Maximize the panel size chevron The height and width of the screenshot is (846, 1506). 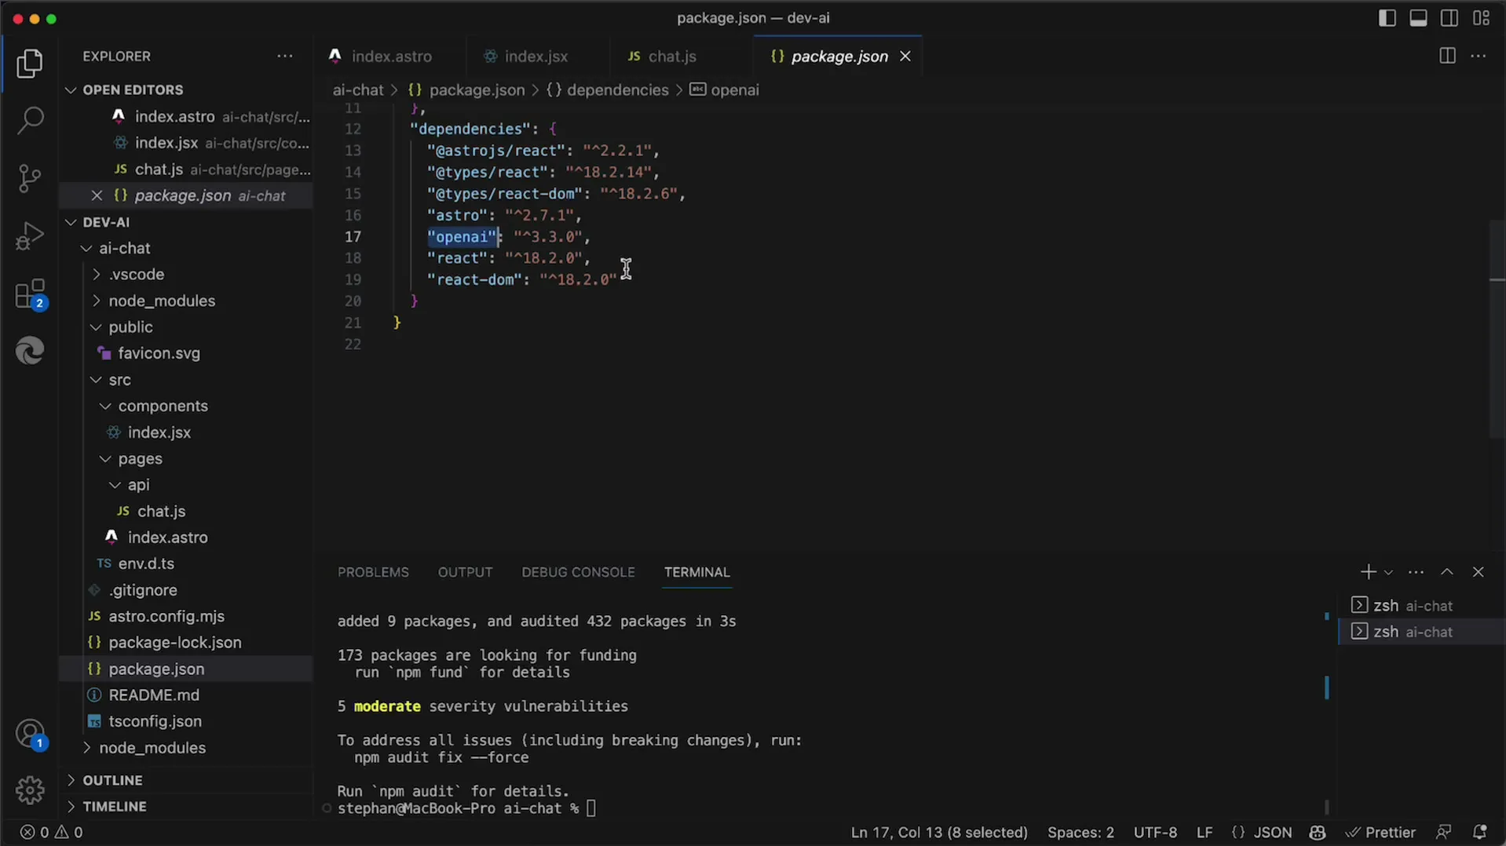1447,572
